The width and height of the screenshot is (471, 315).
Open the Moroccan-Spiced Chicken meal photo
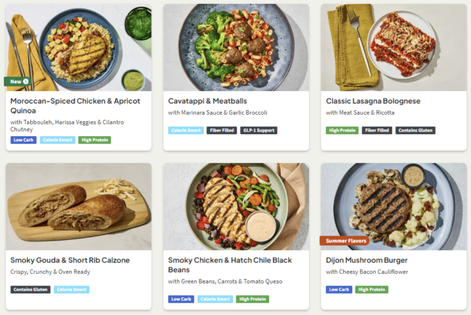pyautogui.click(x=78, y=47)
